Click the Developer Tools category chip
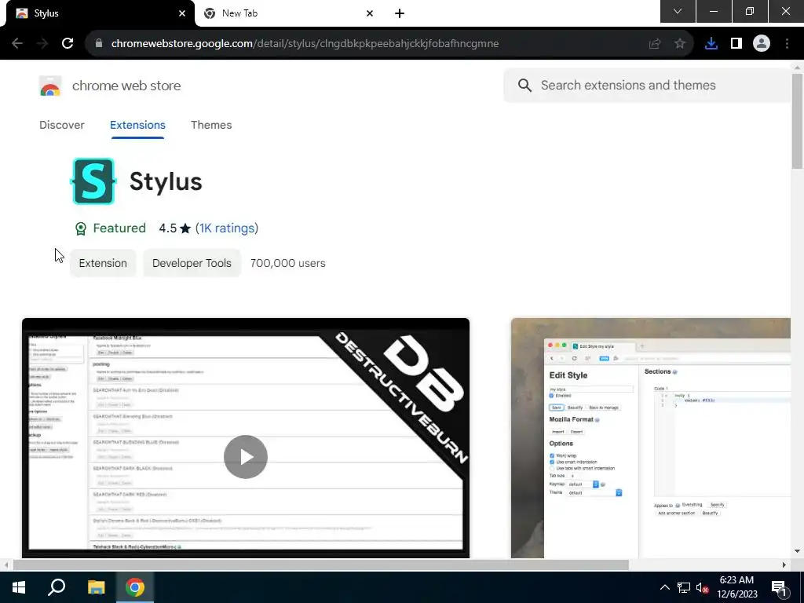The image size is (804, 603). click(x=192, y=263)
